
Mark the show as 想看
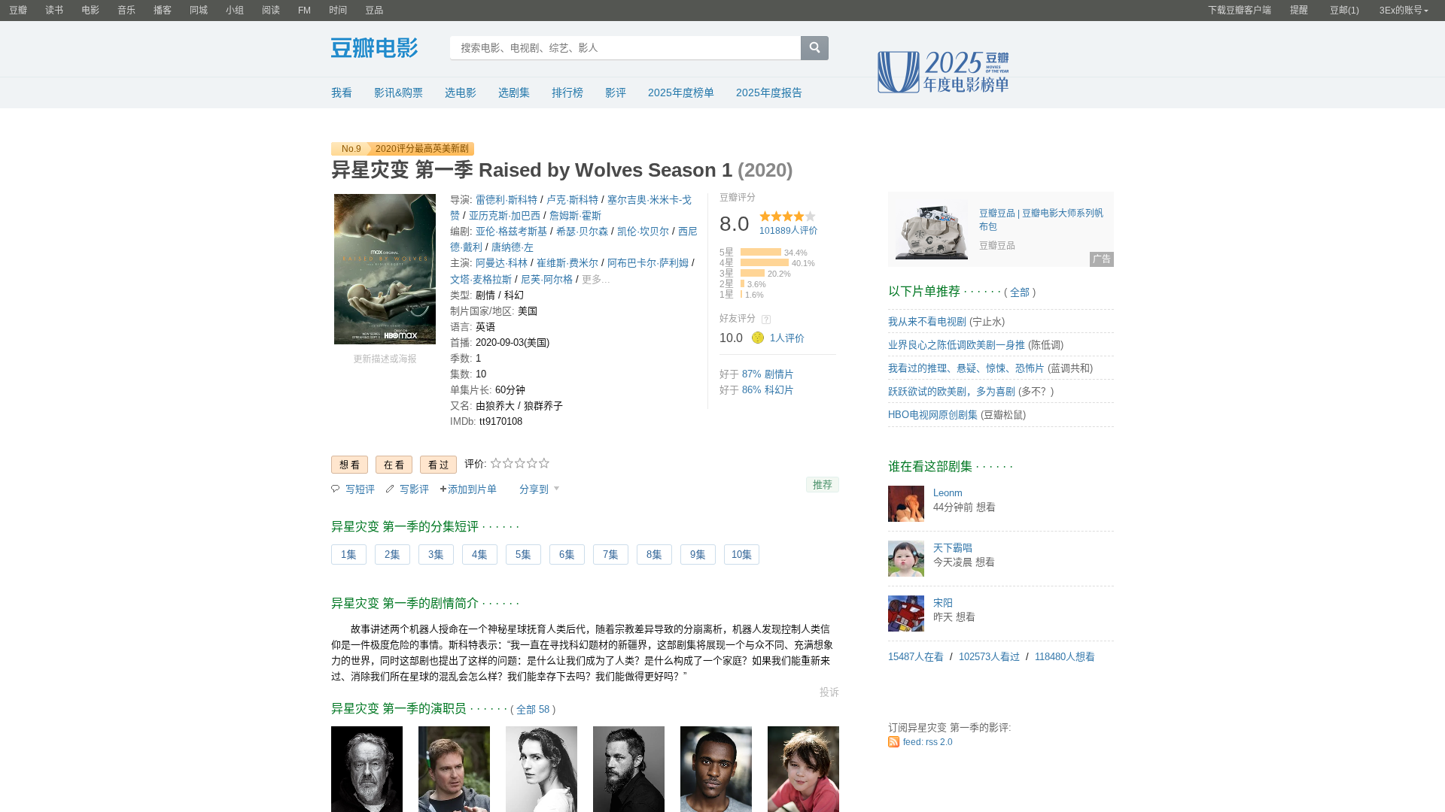pos(349,465)
